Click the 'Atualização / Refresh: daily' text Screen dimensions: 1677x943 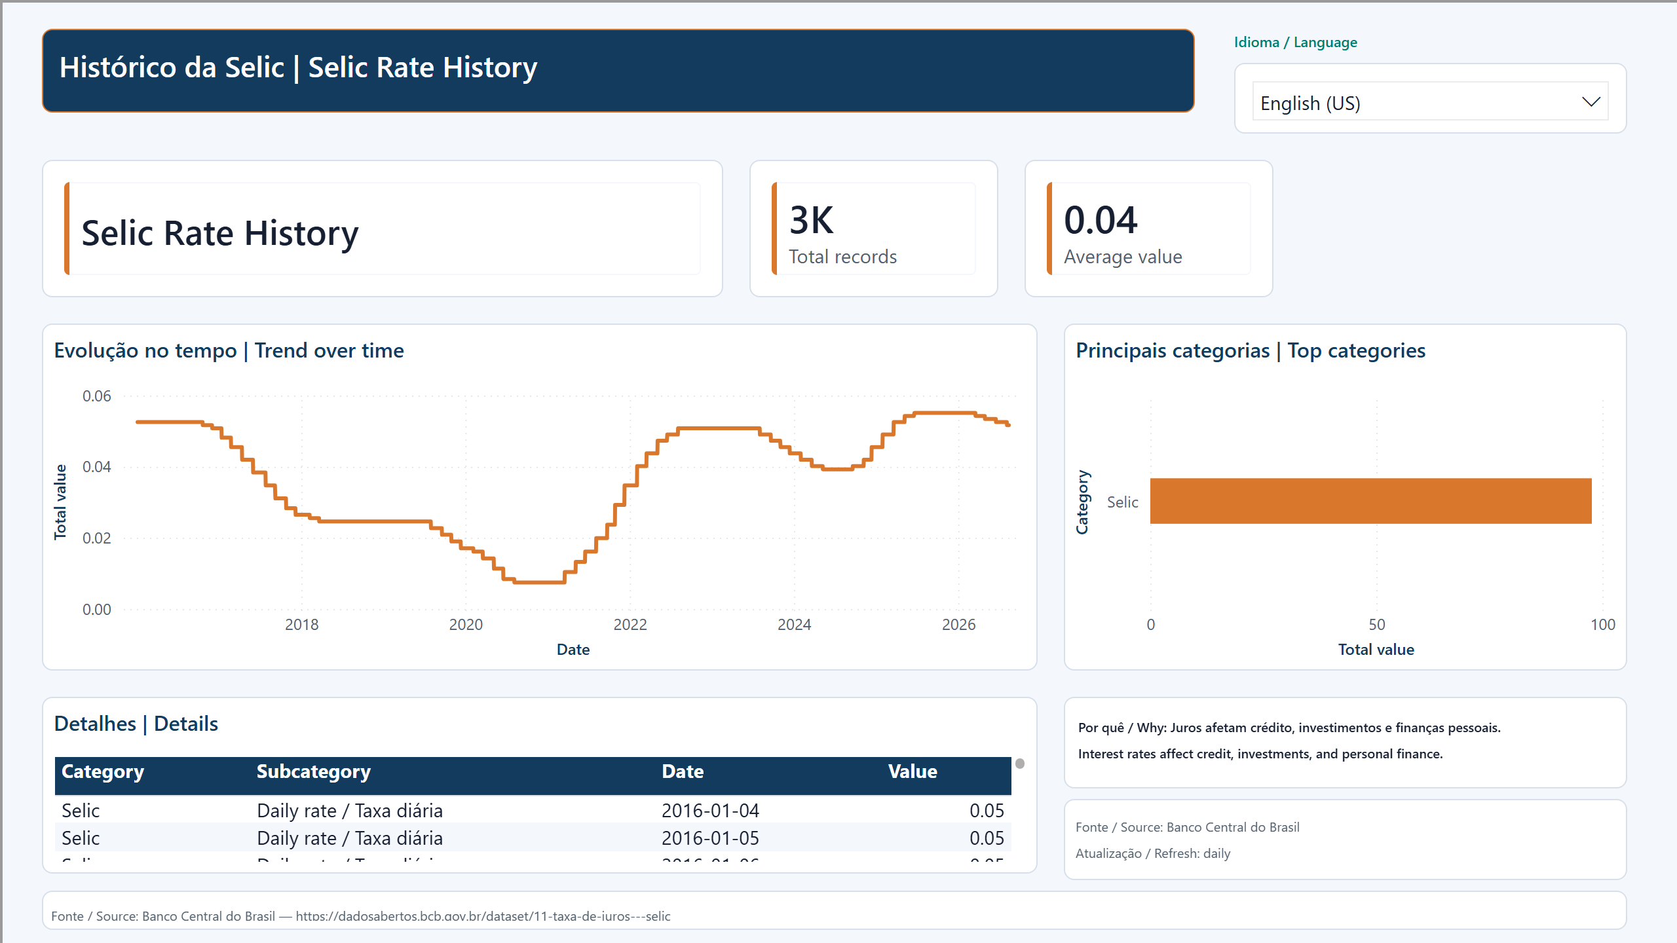coord(1153,853)
